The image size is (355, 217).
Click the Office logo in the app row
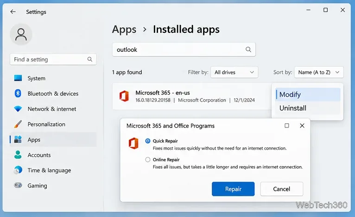click(x=124, y=96)
